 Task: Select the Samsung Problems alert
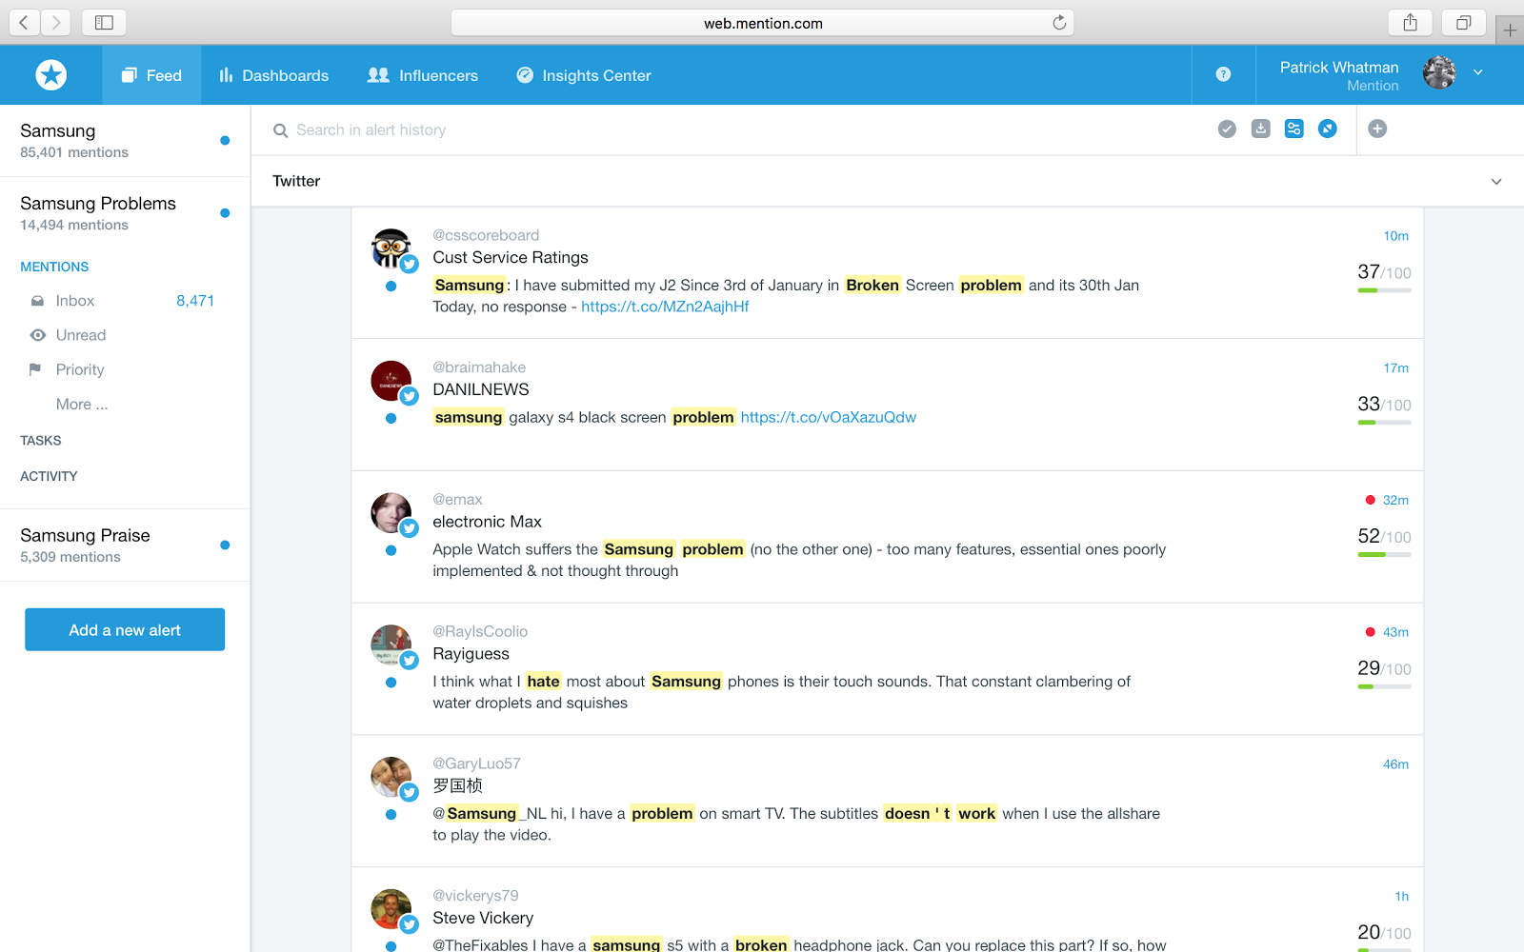[125, 213]
